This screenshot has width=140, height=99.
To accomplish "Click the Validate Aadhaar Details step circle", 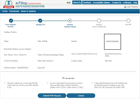I will (70, 21).
